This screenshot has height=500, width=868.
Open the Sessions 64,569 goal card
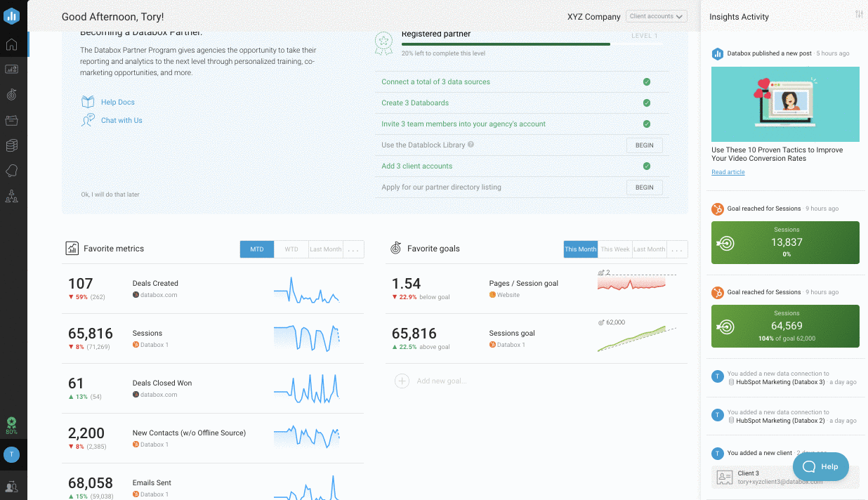(x=785, y=326)
